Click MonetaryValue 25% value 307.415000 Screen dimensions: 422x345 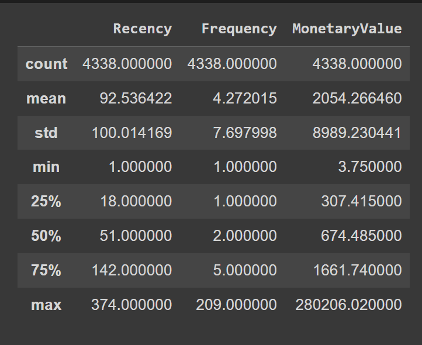[361, 201]
